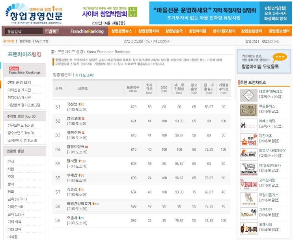Click the up arrow rank icon beside 델리퀸
The width and height of the screenshot is (293, 240).
tap(79, 161)
